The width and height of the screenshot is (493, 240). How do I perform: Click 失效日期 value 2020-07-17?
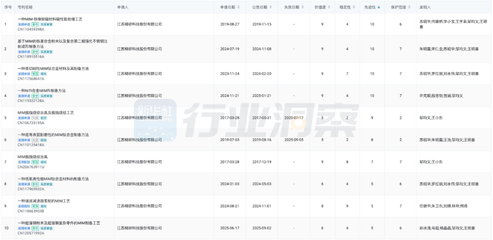(294, 118)
